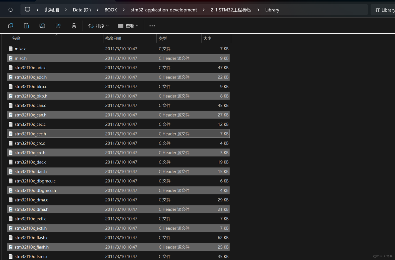Image resolution: width=395 pixels, height=260 pixels.
Task: Click the type cell of stm32f10x_dac.h
Action: tap(174, 171)
